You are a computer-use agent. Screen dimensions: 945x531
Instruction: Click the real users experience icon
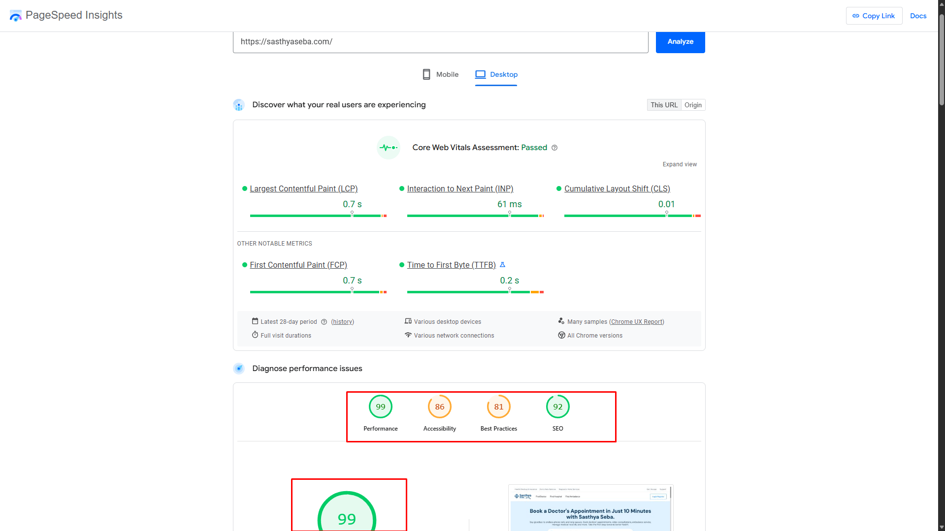(239, 105)
